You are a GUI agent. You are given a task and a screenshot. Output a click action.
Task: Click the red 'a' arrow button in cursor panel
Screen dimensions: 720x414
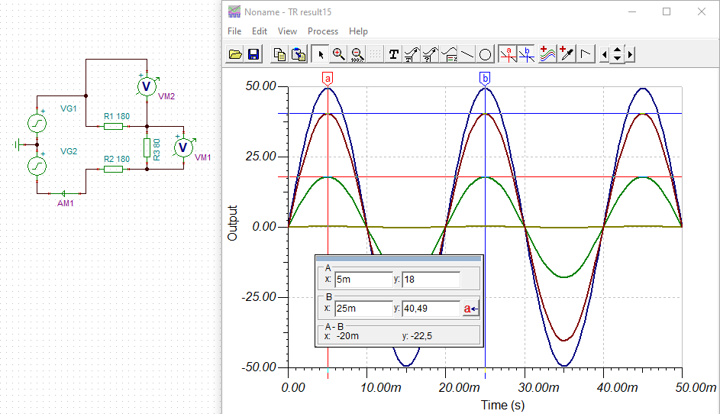(x=470, y=309)
